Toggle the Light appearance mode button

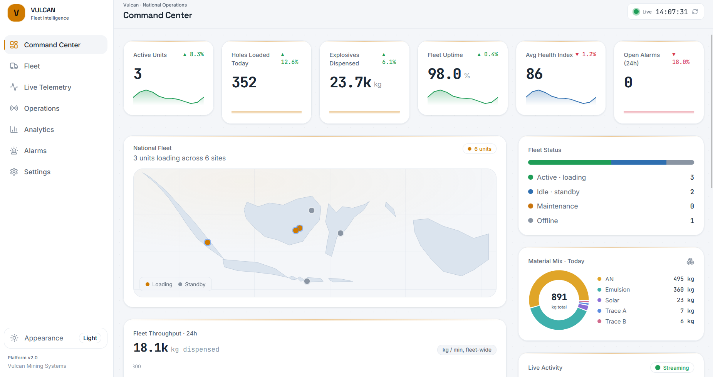90,338
